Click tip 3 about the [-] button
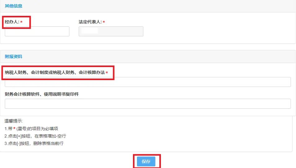Screen dimensions: 296x168 tap(34, 143)
